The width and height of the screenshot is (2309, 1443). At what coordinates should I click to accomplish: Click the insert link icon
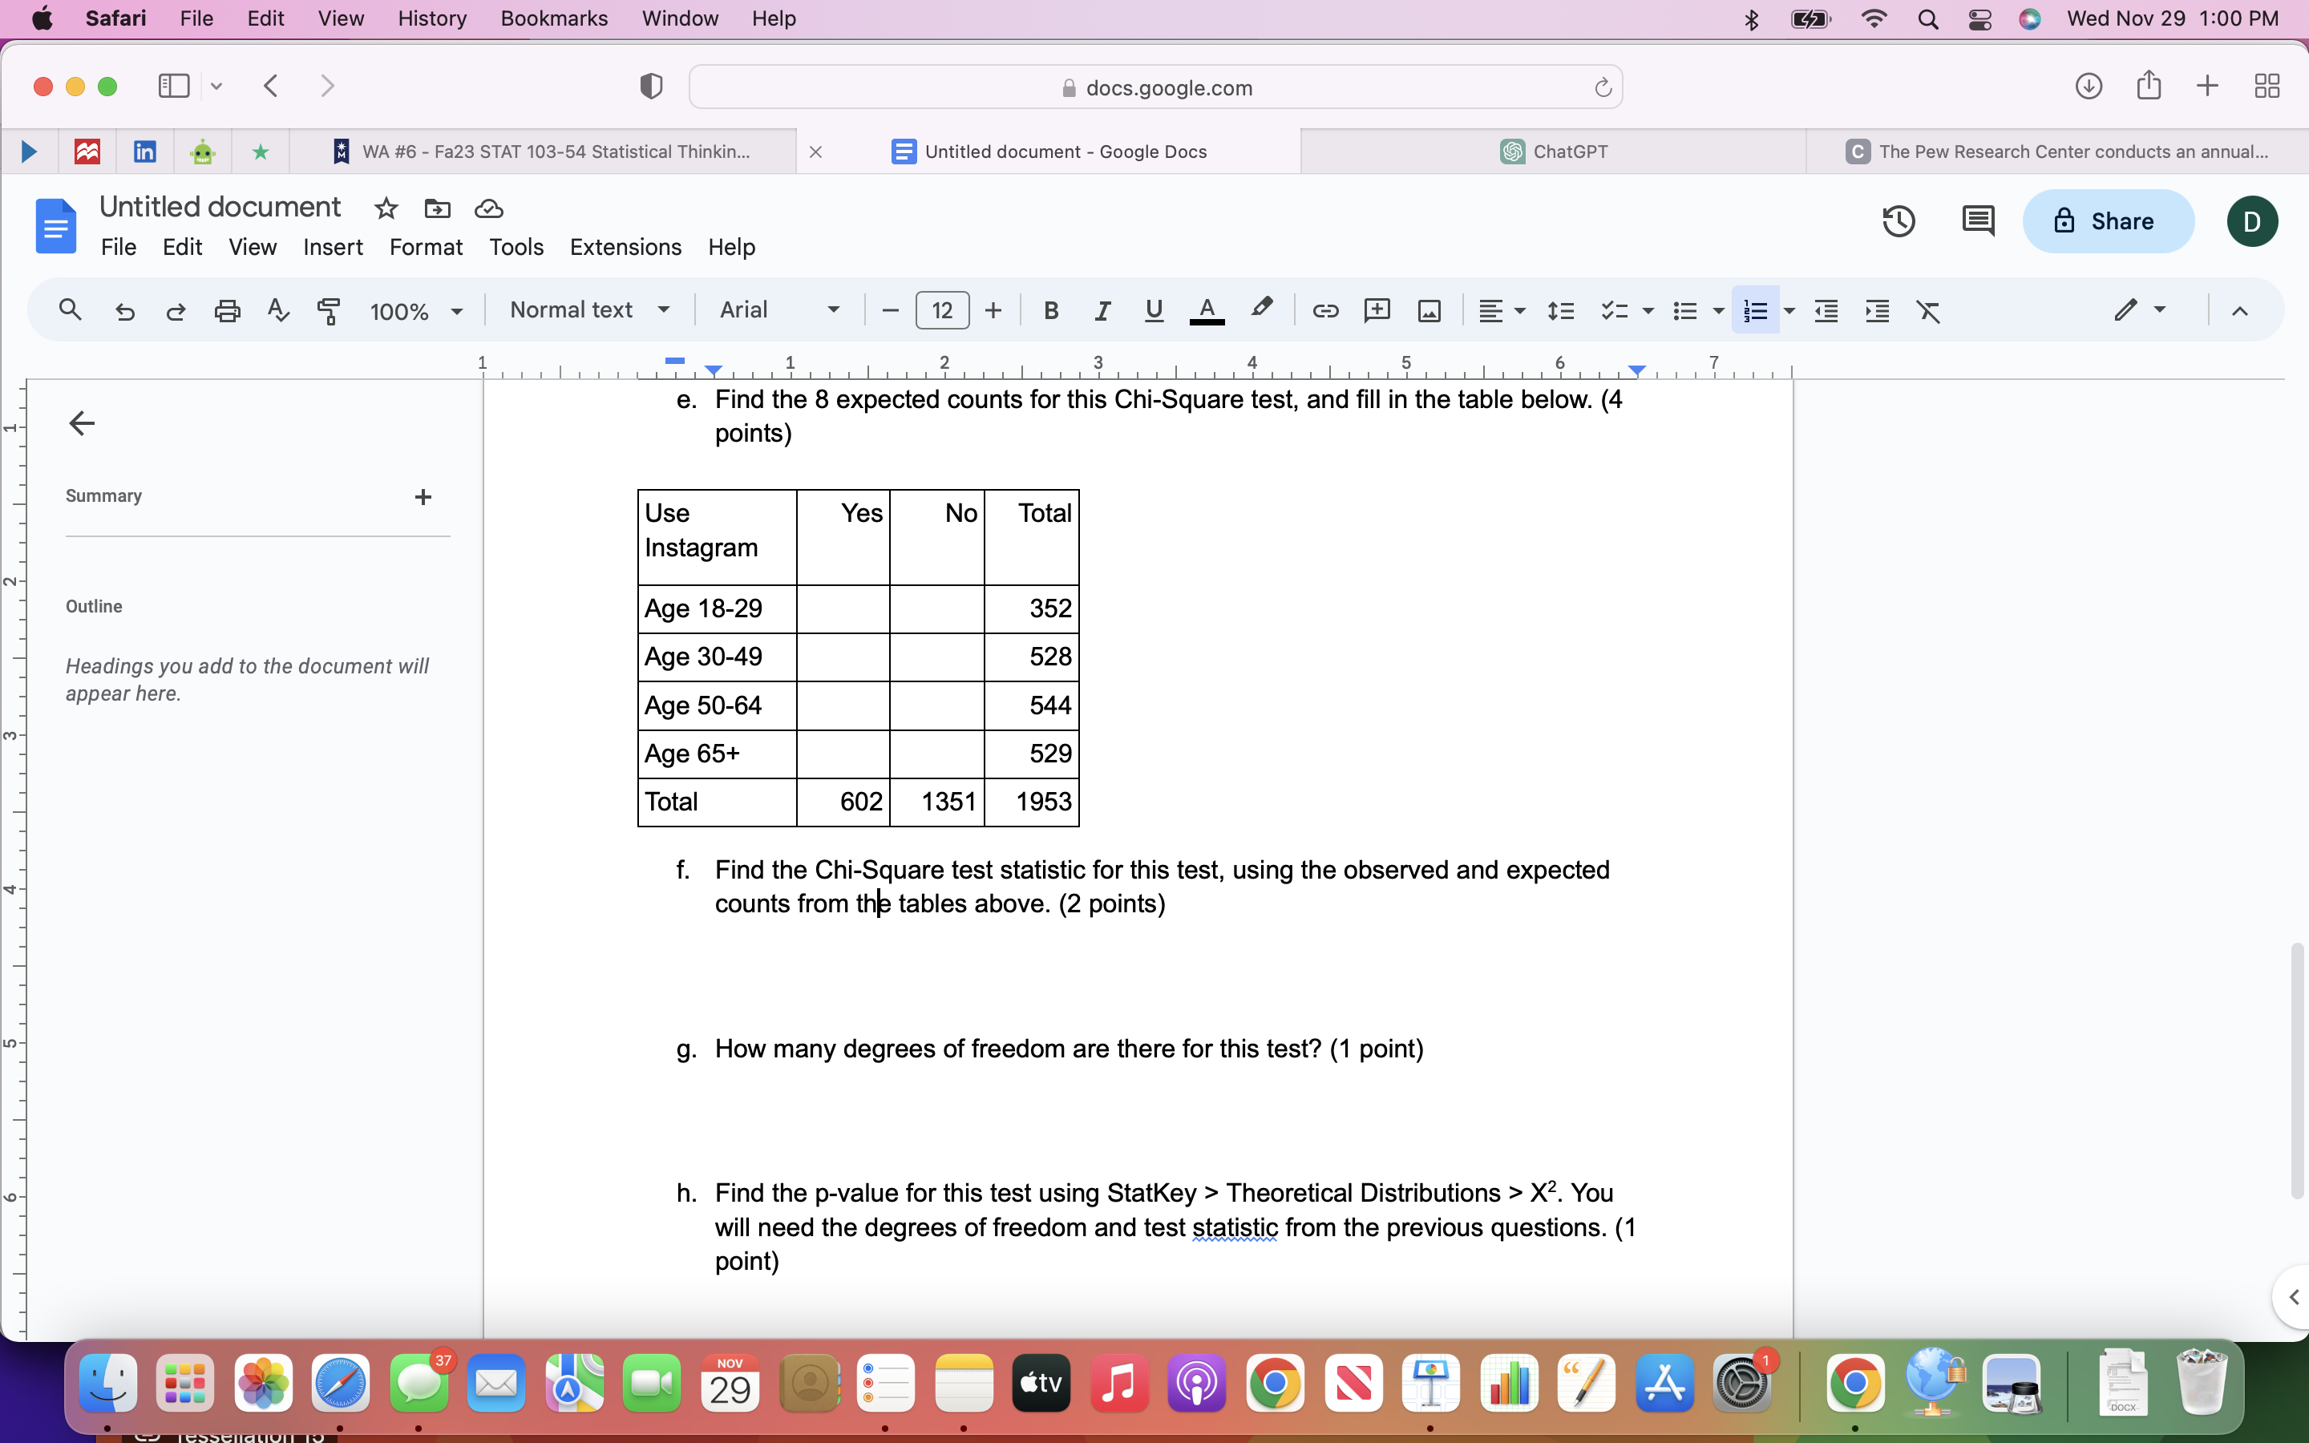(1324, 310)
